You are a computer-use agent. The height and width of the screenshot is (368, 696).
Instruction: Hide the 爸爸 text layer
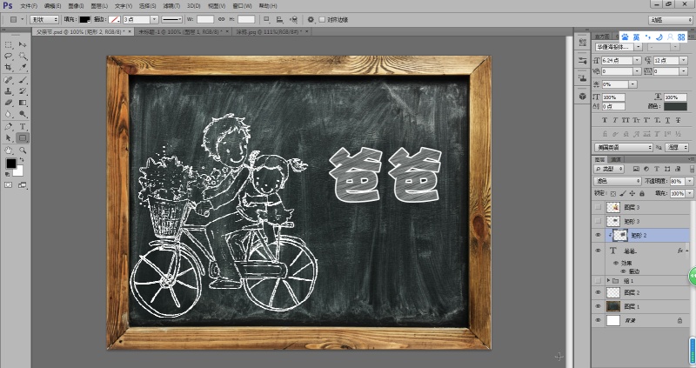click(599, 251)
